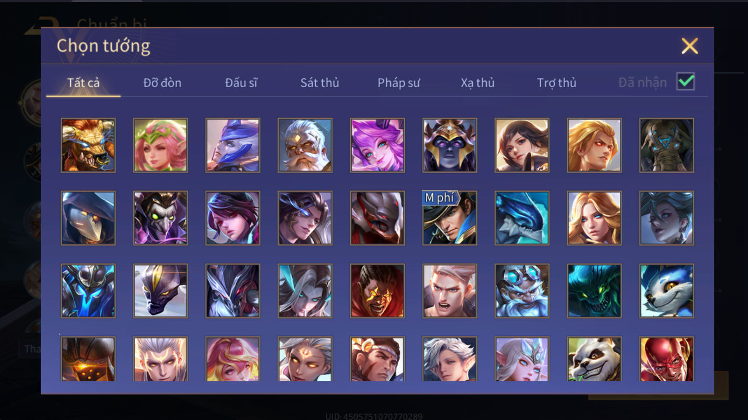Pick the panda hero portrait
The width and height of the screenshot is (748, 420).
pos(594,359)
